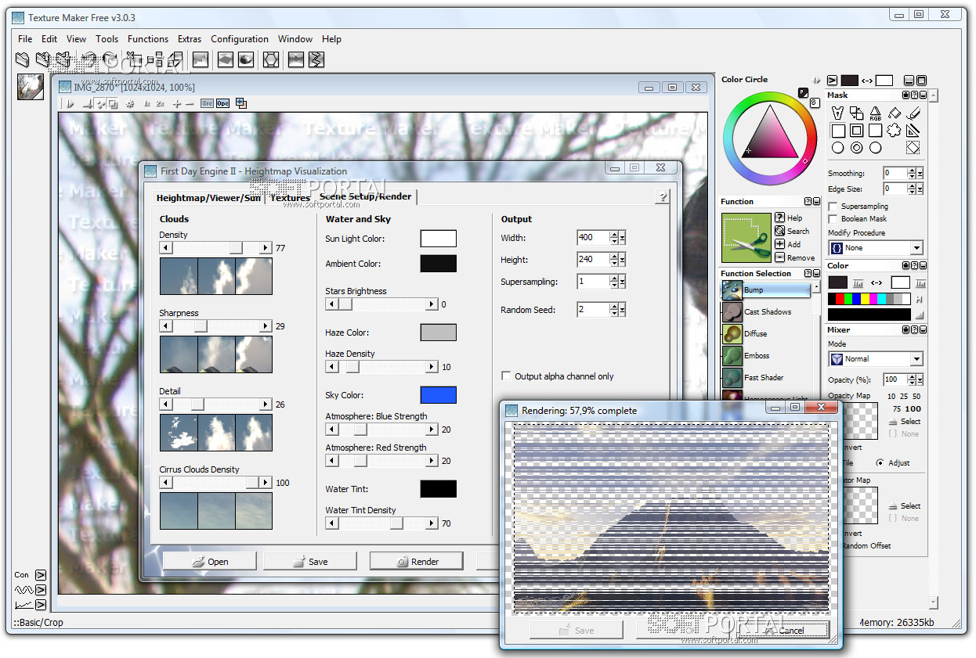This screenshot has height=658, width=976.
Task: Click the Src button in image toolbar
Action: click(x=207, y=103)
